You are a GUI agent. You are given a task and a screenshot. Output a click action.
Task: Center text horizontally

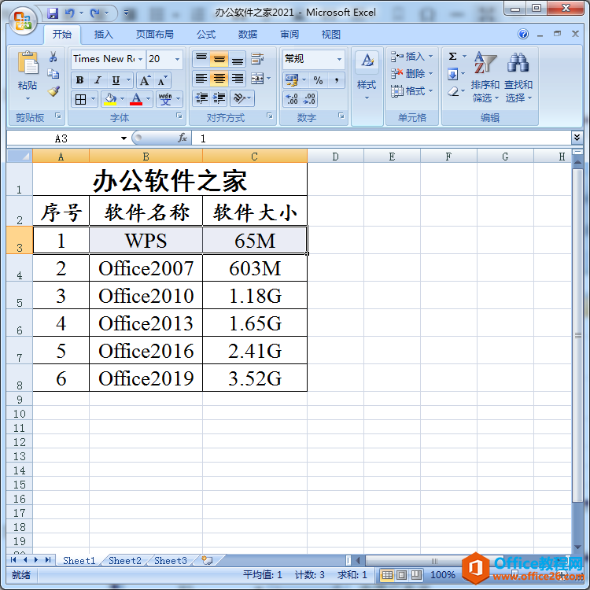219,78
